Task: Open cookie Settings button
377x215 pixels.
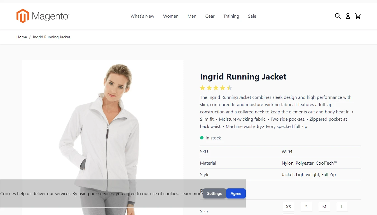Action: (x=214, y=193)
